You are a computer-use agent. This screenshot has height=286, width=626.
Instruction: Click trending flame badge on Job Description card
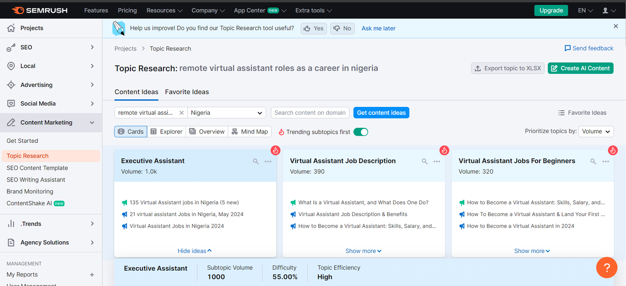(444, 150)
